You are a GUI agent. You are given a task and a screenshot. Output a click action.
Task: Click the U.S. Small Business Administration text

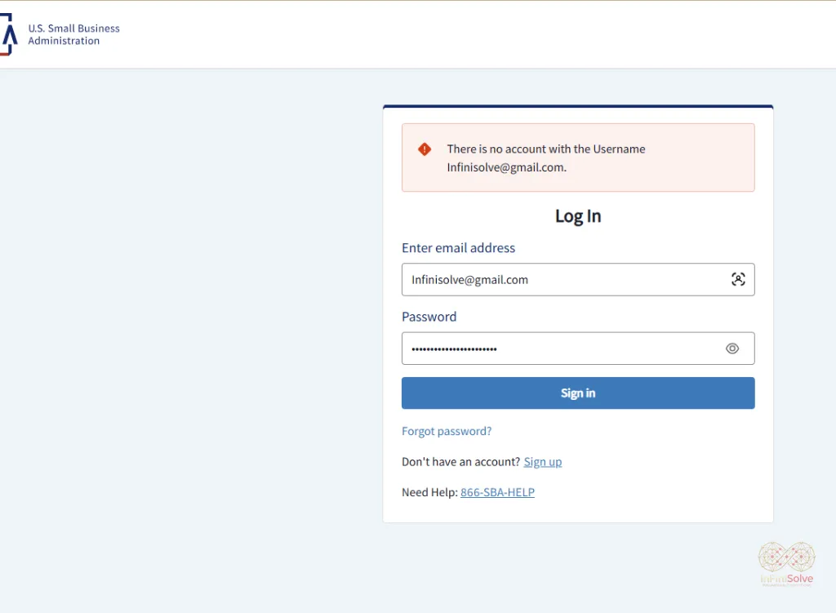tap(74, 34)
